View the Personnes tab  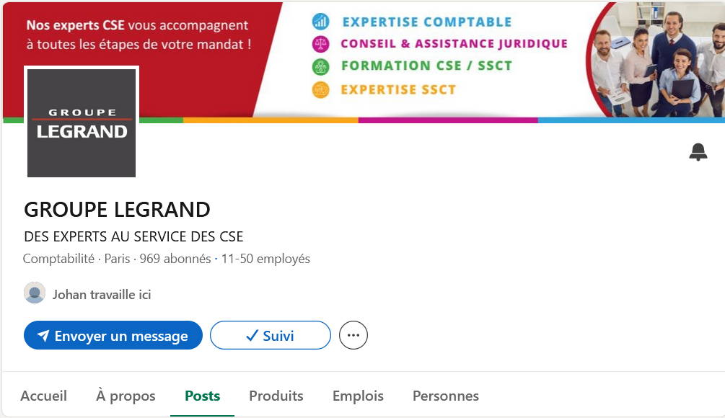pos(446,396)
